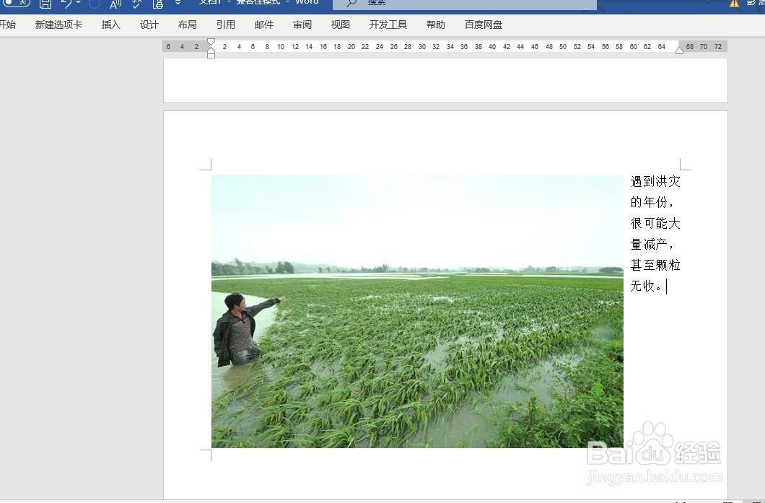Open the 引用 tab
Image resolution: width=765 pixels, height=503 pixels.
tap(225, 25)
